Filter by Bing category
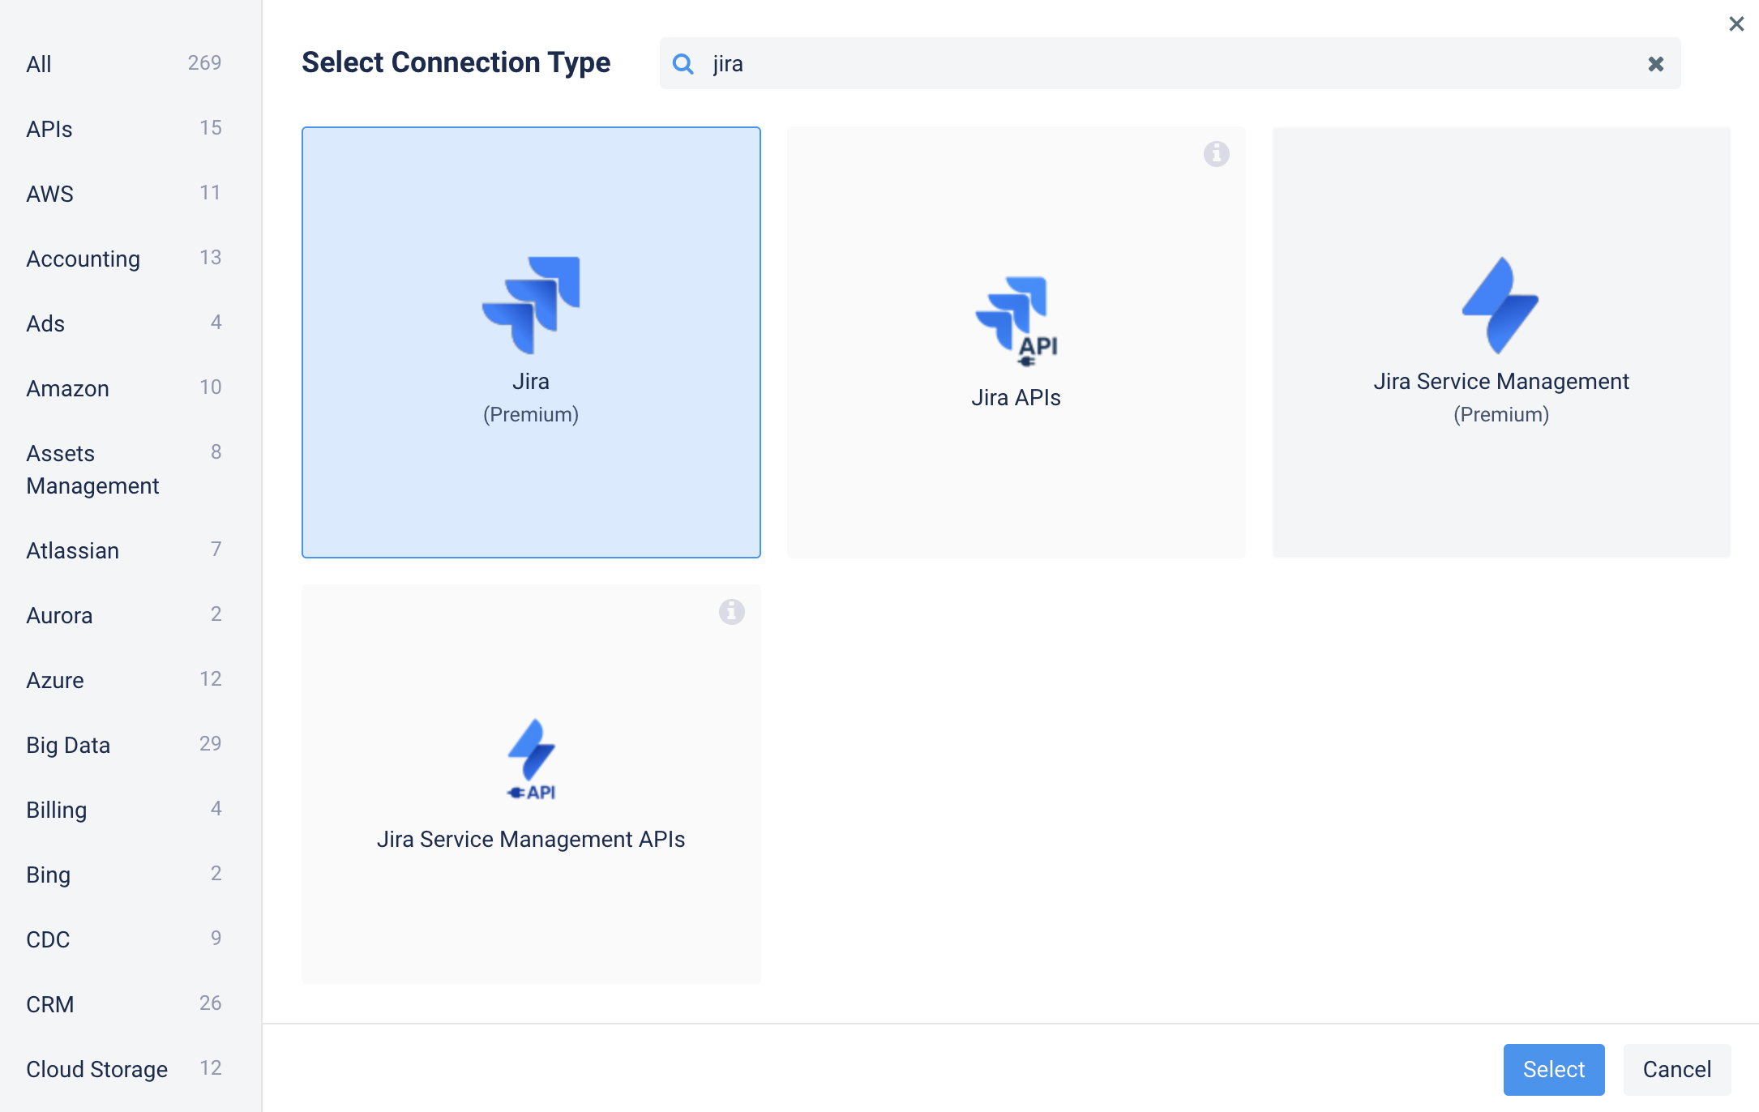The image size is (1759, 1112). 123,875
